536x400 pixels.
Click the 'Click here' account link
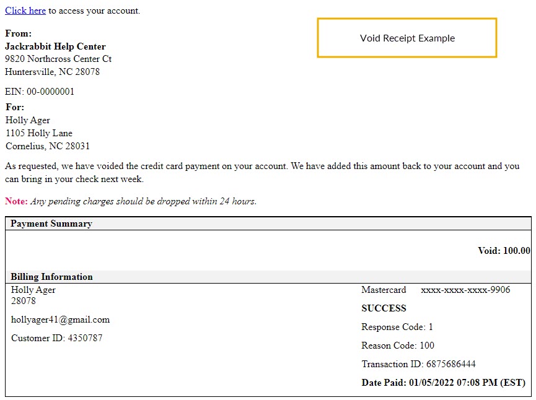click(25, 11)
